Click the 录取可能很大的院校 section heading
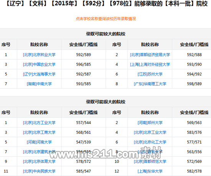The image size is (211, 176). click(105, 102)
